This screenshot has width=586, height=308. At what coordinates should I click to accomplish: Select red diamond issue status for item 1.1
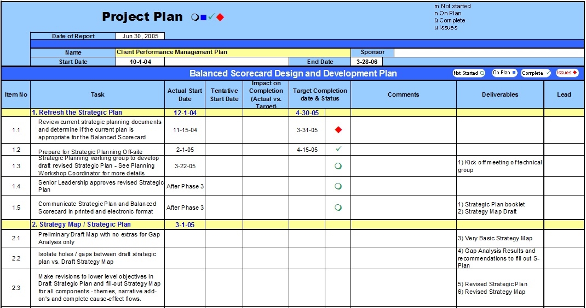338,130
